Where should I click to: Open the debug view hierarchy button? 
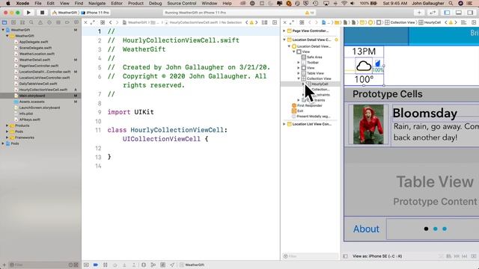pos(144,265)
